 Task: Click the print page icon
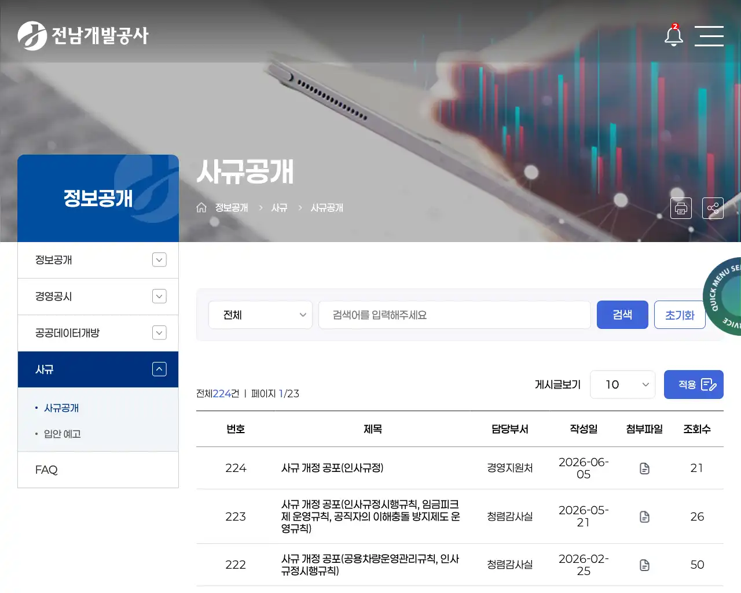click(x=681, y=208)
